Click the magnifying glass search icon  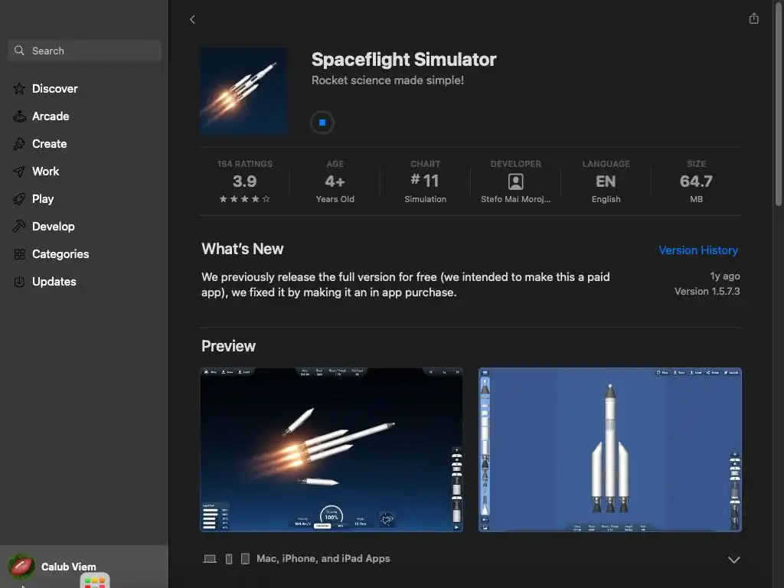coord(19,51)
